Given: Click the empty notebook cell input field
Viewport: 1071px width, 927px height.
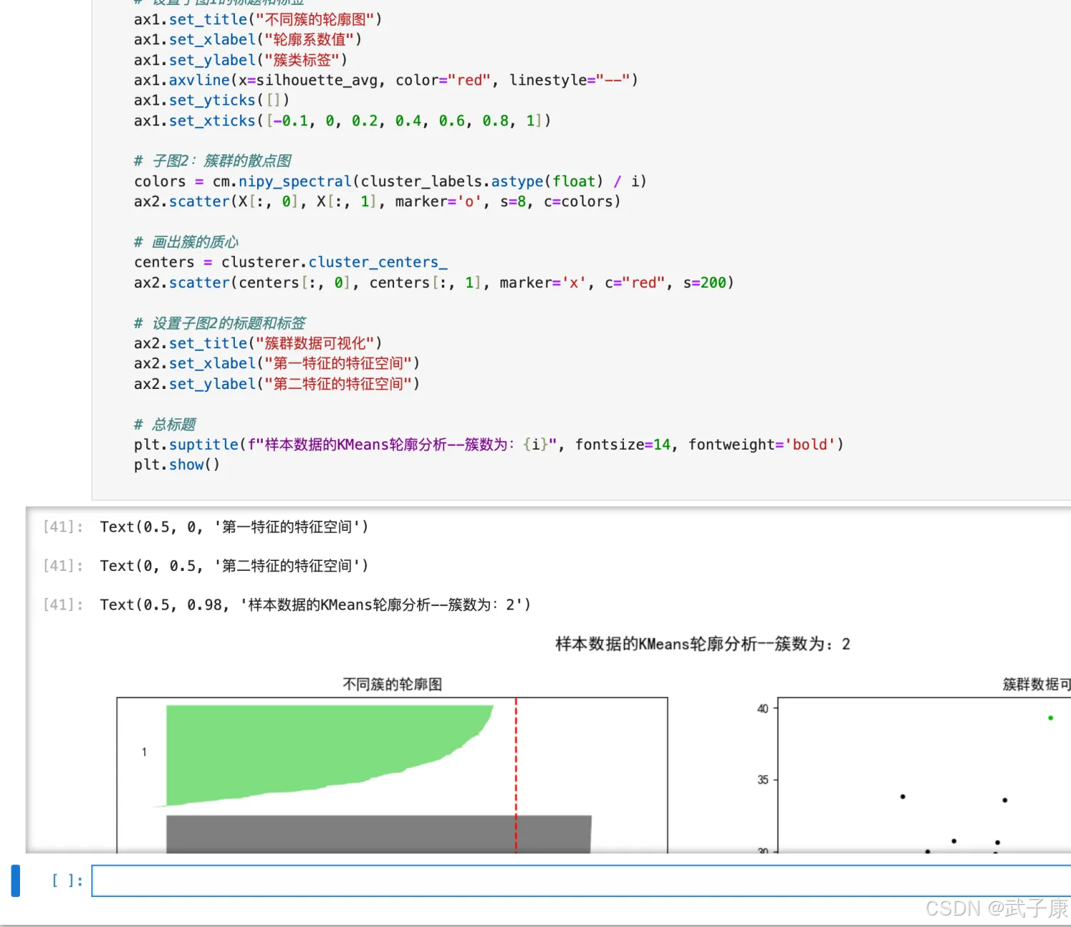Looking at the screenshot, I should 581,881.
